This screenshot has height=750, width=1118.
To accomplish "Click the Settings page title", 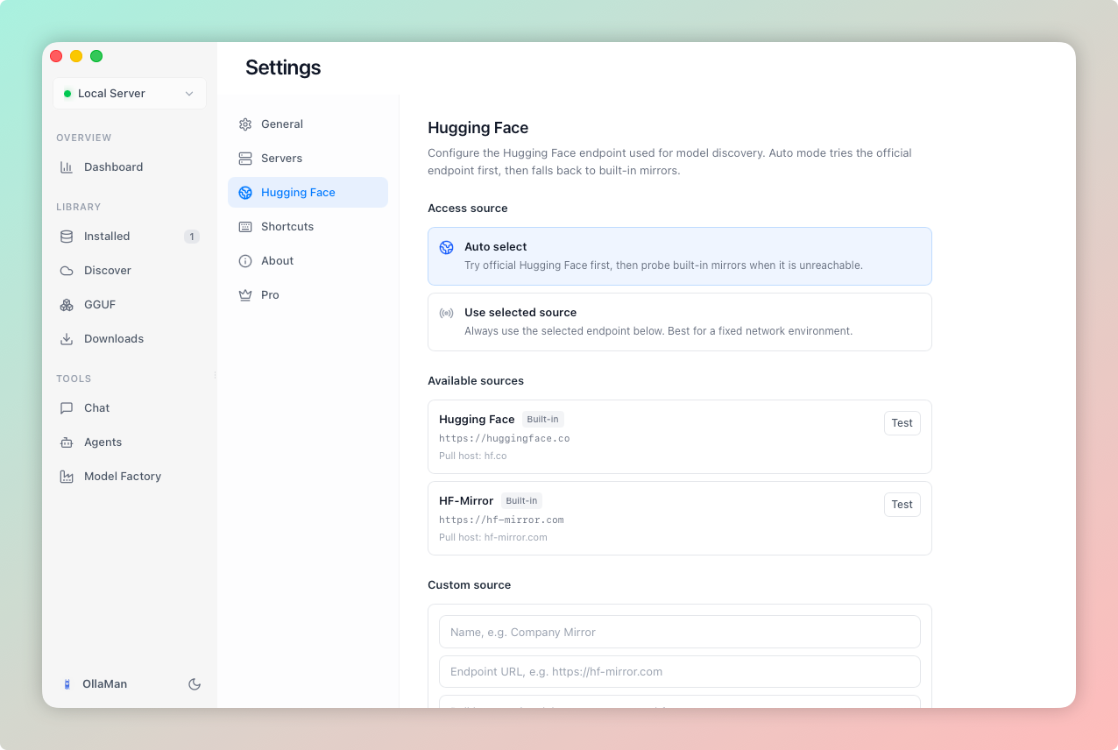I will (x=283, y=67).
